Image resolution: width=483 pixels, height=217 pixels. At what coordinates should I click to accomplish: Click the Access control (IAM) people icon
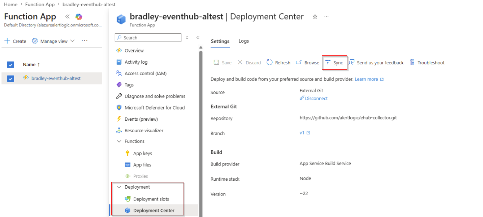[x=119, y=73]
